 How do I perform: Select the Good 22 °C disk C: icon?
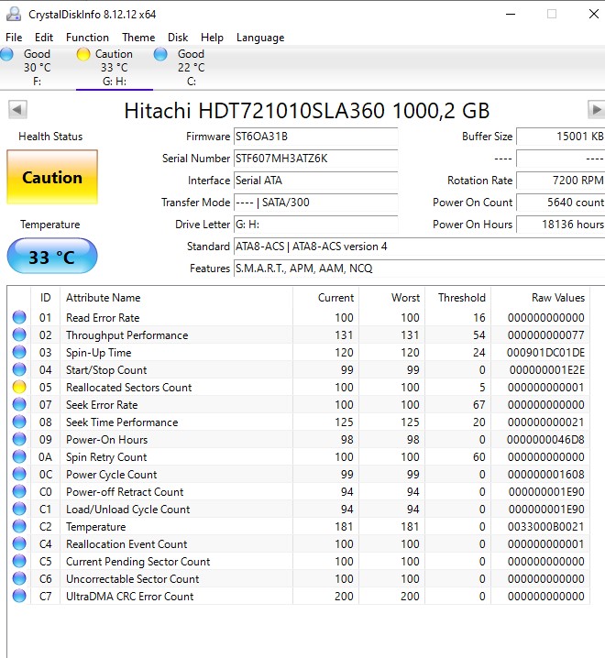161,55
